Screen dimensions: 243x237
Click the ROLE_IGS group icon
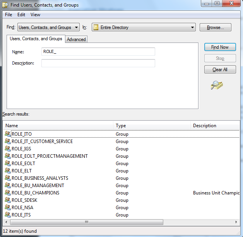point(7,148)
